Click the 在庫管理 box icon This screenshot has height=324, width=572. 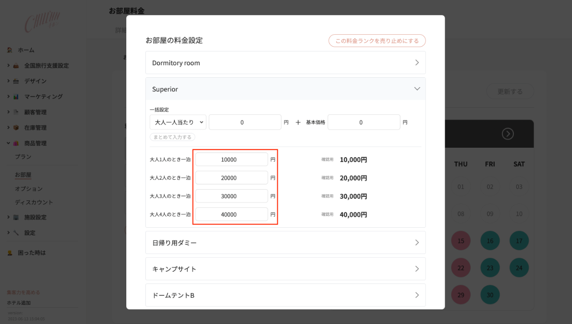click(15, 127)
